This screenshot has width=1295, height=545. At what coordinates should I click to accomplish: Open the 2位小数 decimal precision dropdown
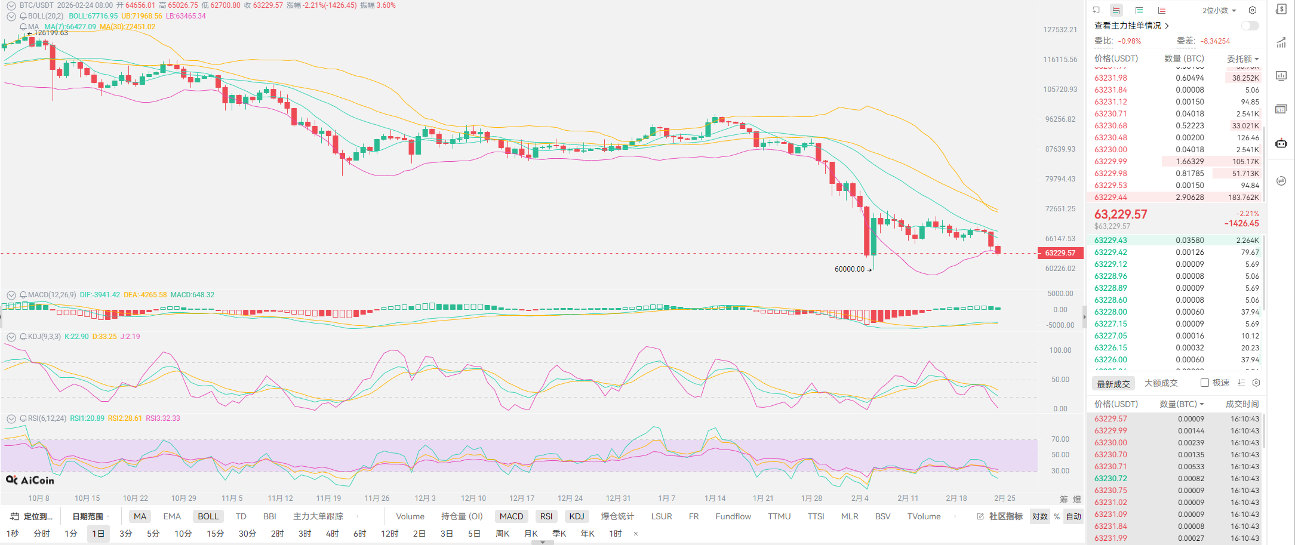(x=1219, y=10)
